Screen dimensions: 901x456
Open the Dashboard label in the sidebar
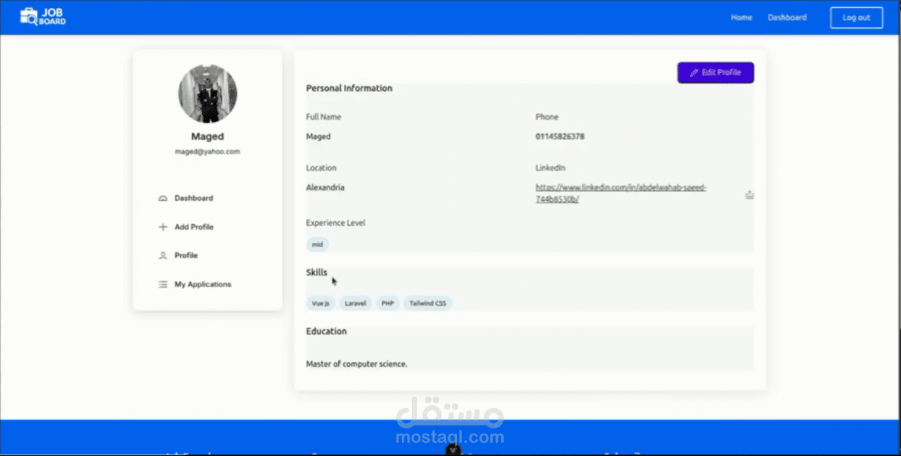pos(193,198)
